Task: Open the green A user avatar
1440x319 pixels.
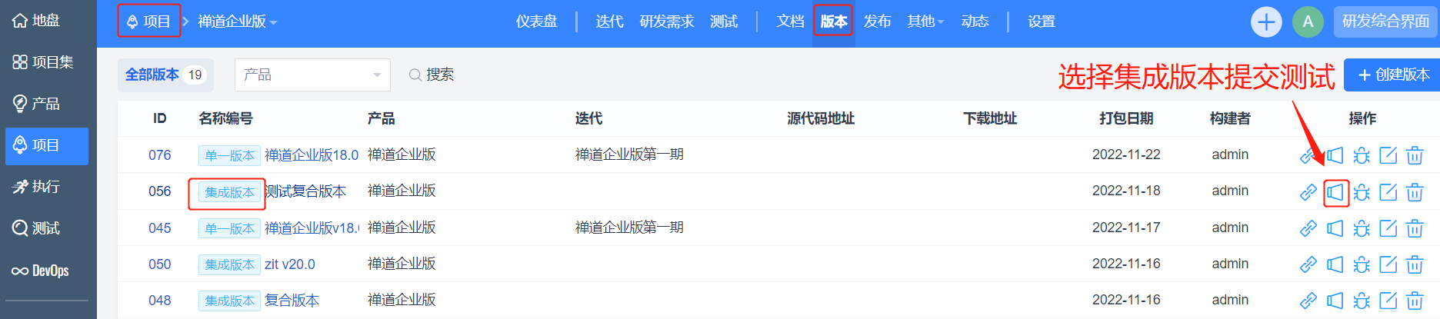Action: point(1308,22)
